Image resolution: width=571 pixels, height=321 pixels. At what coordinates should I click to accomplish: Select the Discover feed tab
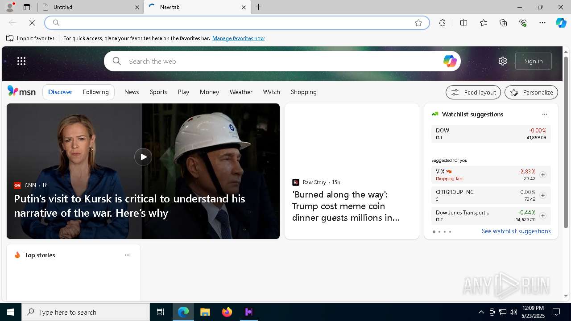click(60, 92)
